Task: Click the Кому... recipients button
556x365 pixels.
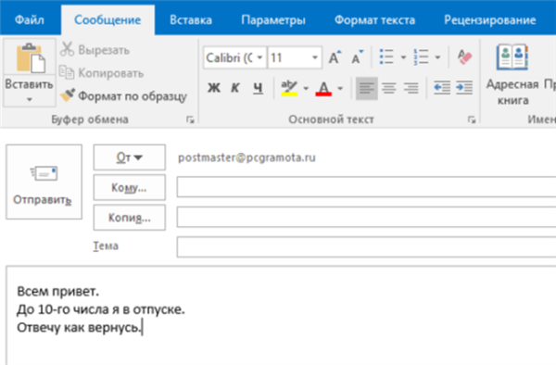Action: pos(130,187)
